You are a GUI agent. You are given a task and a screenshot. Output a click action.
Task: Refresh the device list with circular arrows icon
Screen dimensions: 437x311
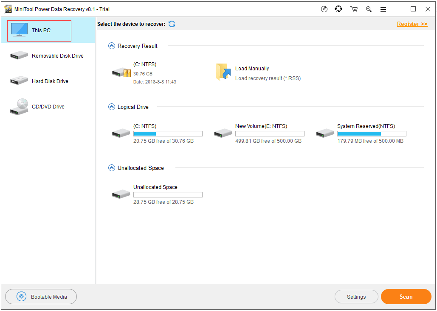point(172,24)
